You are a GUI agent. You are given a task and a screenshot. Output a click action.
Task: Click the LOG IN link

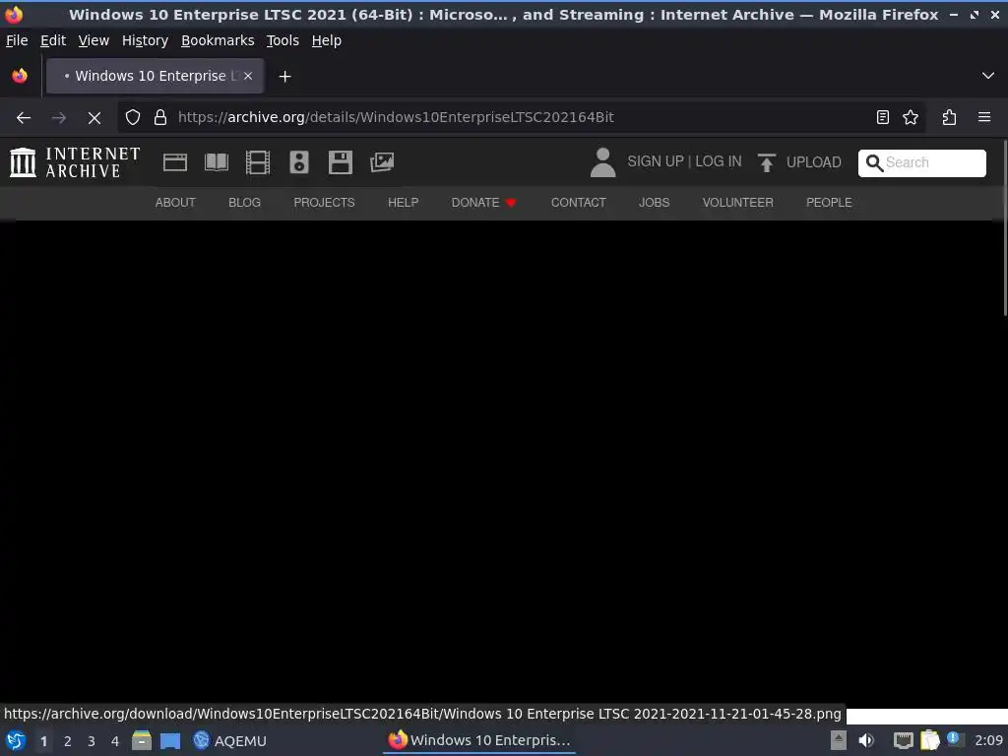718,161
